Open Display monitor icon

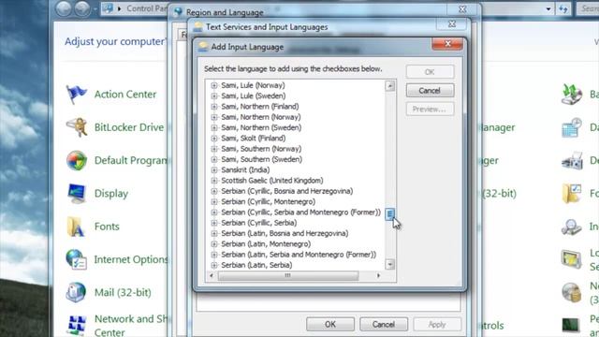(77, 194)
